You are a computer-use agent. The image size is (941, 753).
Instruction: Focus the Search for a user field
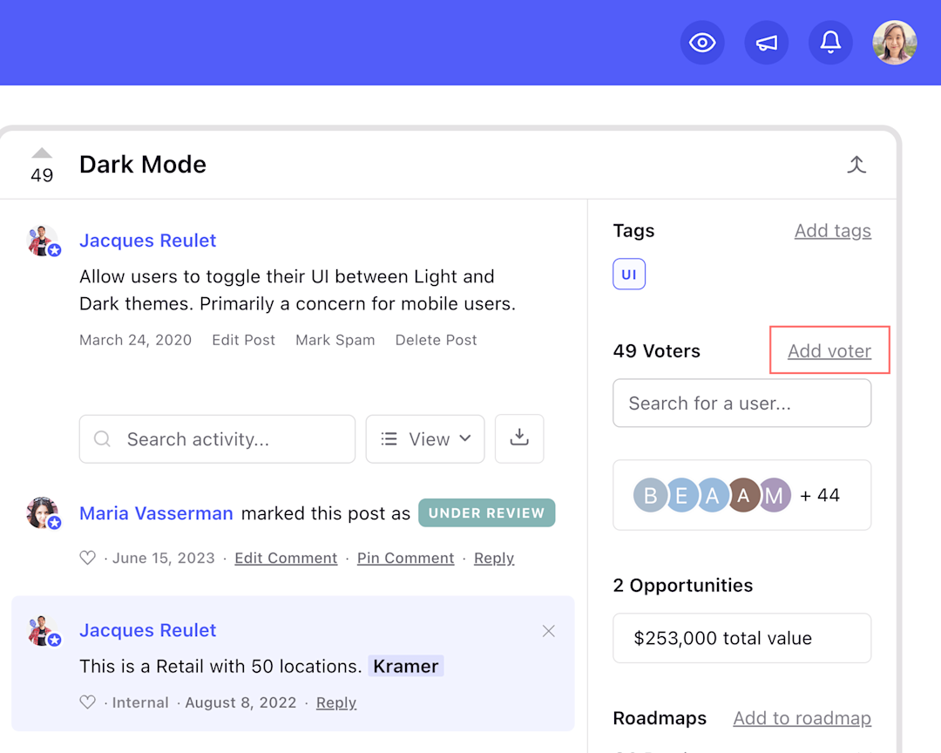point(741,403)
